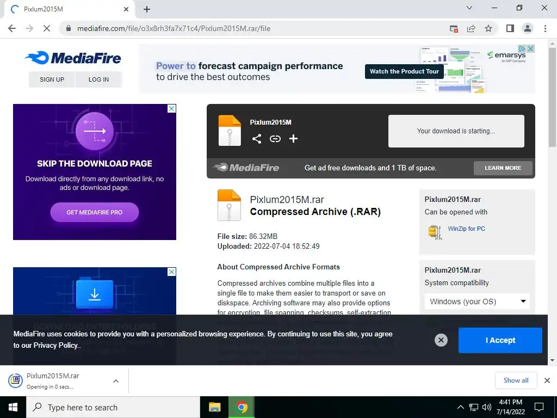557x418 pixels.
Task: Close the Skip the Download Page ad
Action: (171, 108)
